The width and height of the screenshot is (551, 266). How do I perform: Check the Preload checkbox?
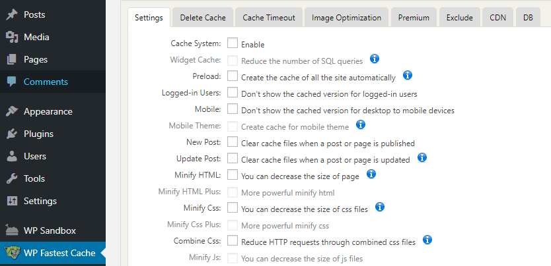coord(233,76)
